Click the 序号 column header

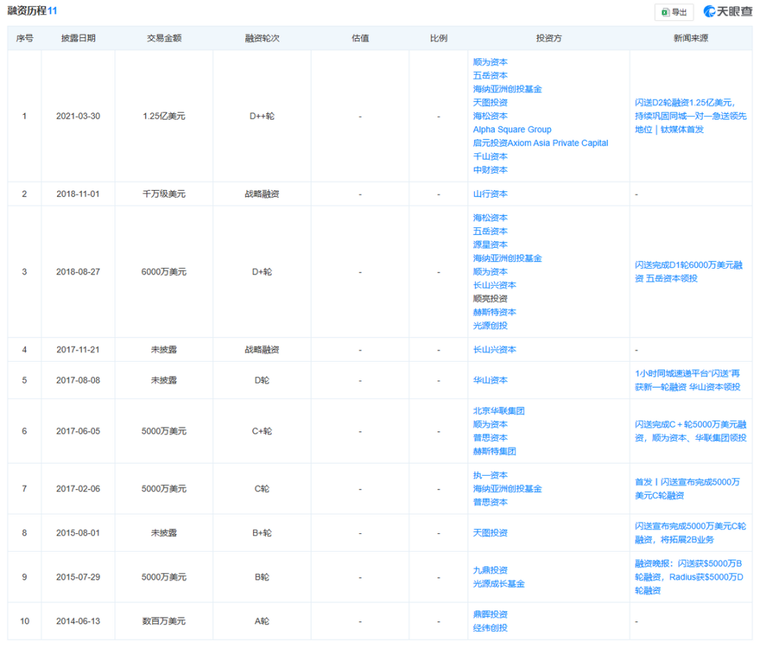[x=25, y=38]
